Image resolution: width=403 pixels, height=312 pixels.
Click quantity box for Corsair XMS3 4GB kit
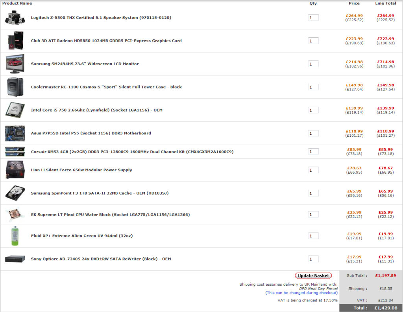[x=313, y=152]
